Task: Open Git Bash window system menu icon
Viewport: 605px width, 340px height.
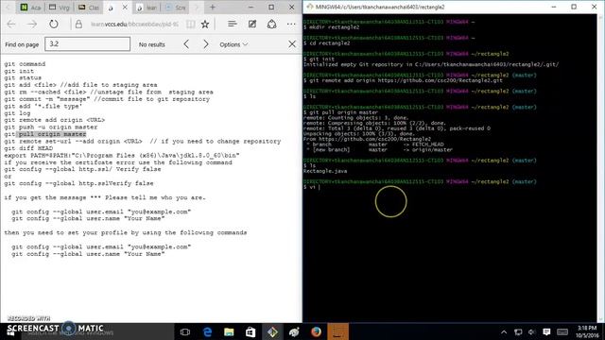Action: coord(309,7)
